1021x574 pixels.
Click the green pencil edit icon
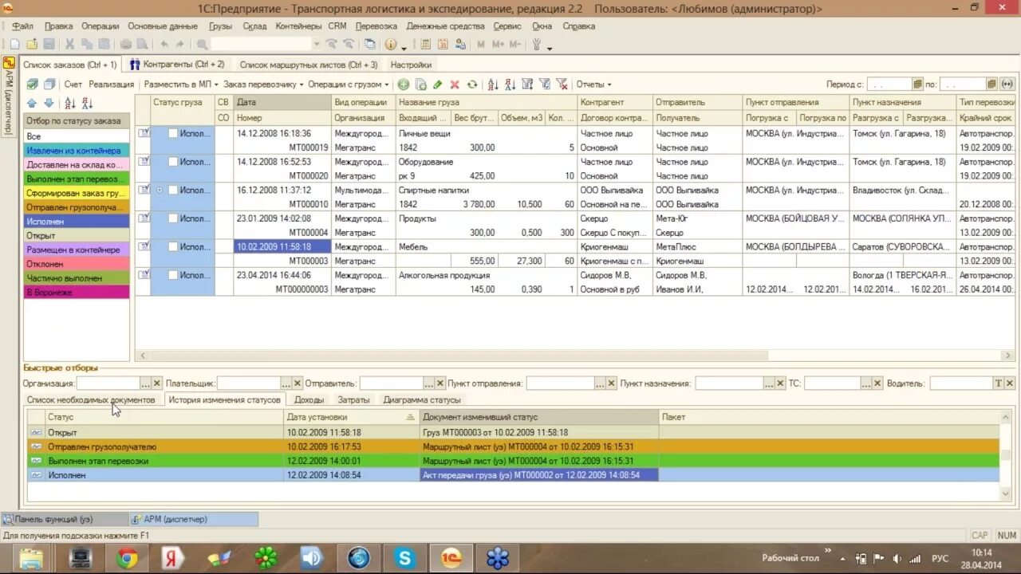(x=438, y=85)
